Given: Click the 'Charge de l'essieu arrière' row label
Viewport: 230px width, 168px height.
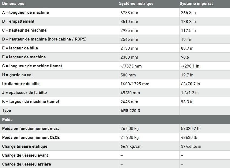Looking at the screenshot, I should point(26,164).
